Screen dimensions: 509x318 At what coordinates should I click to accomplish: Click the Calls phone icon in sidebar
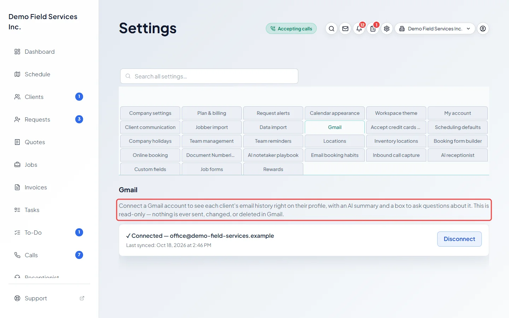tap(17, 255)
